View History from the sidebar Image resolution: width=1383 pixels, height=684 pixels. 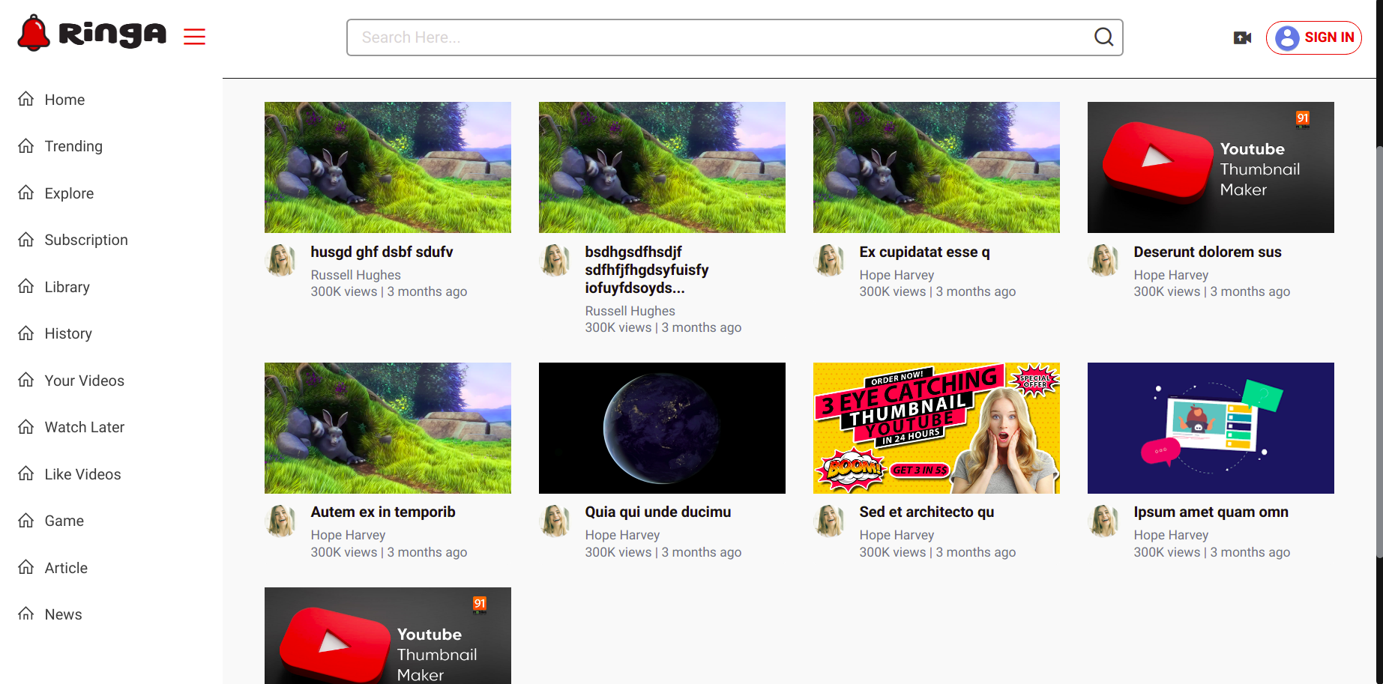68,333
